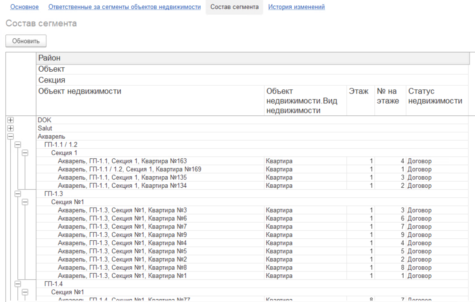
Task: Collapse the ГП-1.3 object group
Action: coord(18,194)
